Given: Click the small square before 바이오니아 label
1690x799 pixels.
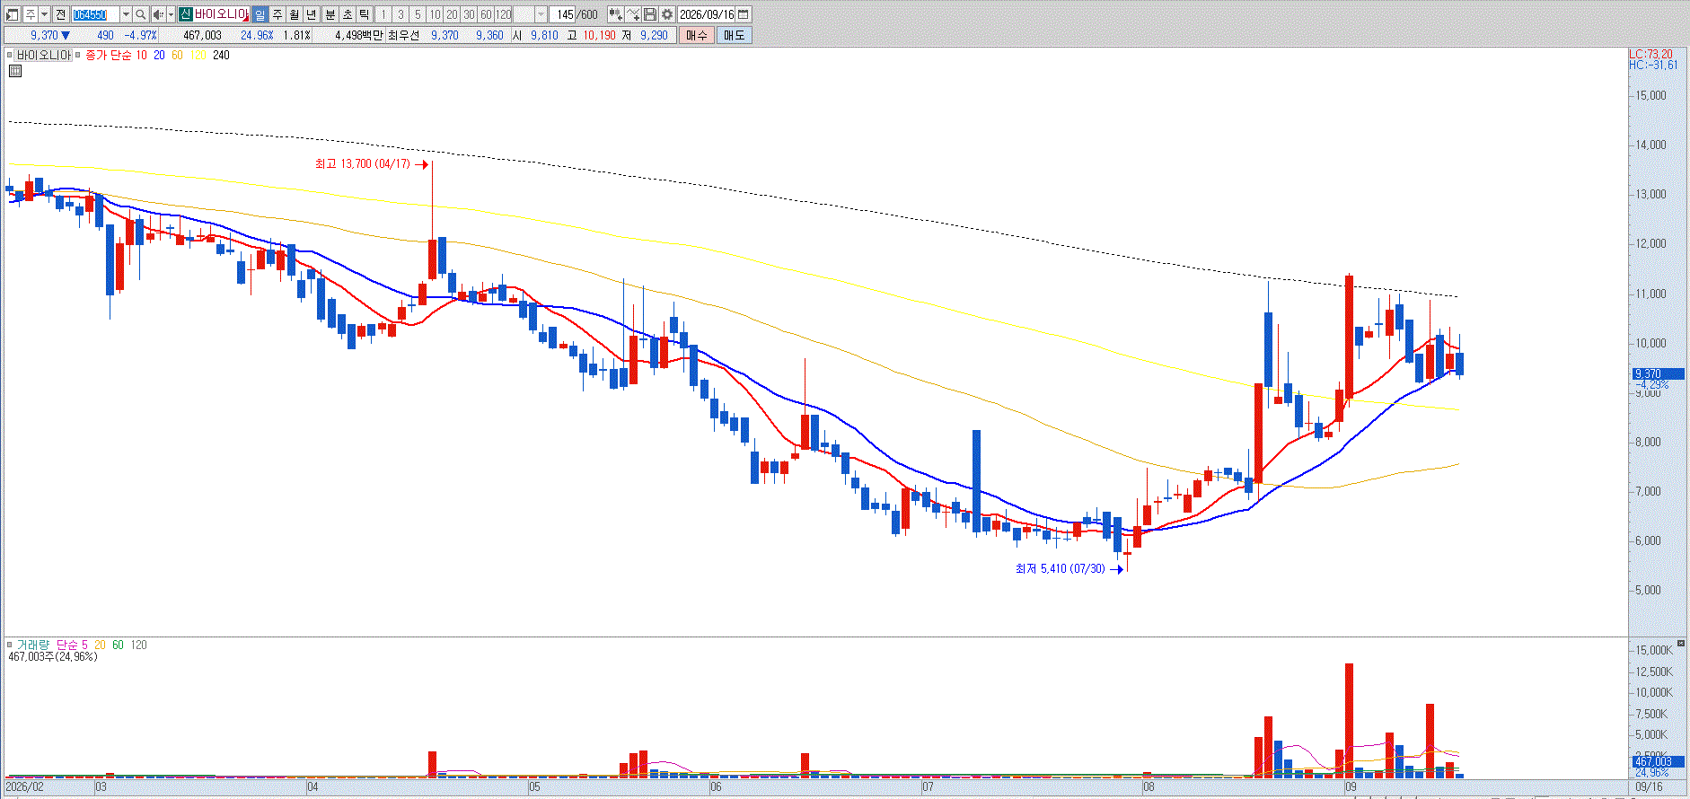Looking at the screenshot, I should tap(9, 55).
